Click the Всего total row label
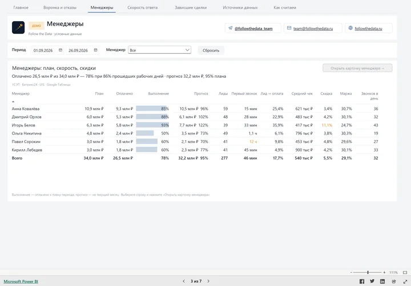411x286 pixels. (17, 158)
